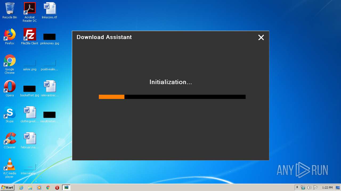Select the Initialization... status text

click(170, 82)
